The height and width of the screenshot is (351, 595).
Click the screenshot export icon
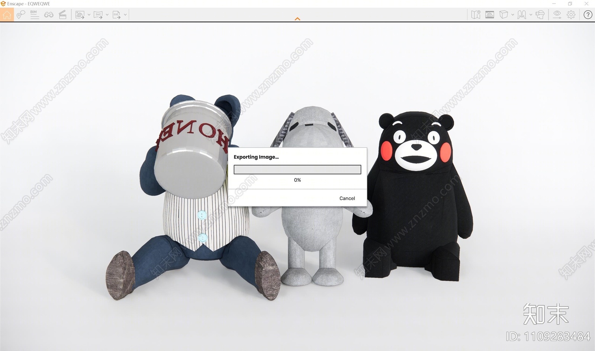(80, 15)
